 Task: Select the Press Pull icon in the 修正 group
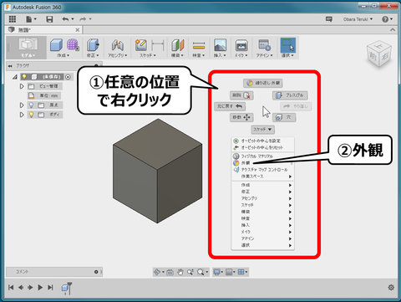coord(93,44)
